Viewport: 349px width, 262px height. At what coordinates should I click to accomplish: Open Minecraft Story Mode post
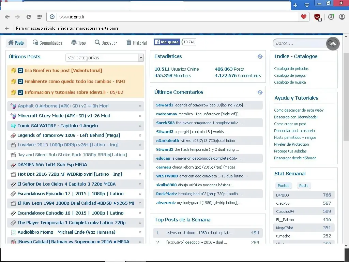pyautogui.click(x=64, y=116)
